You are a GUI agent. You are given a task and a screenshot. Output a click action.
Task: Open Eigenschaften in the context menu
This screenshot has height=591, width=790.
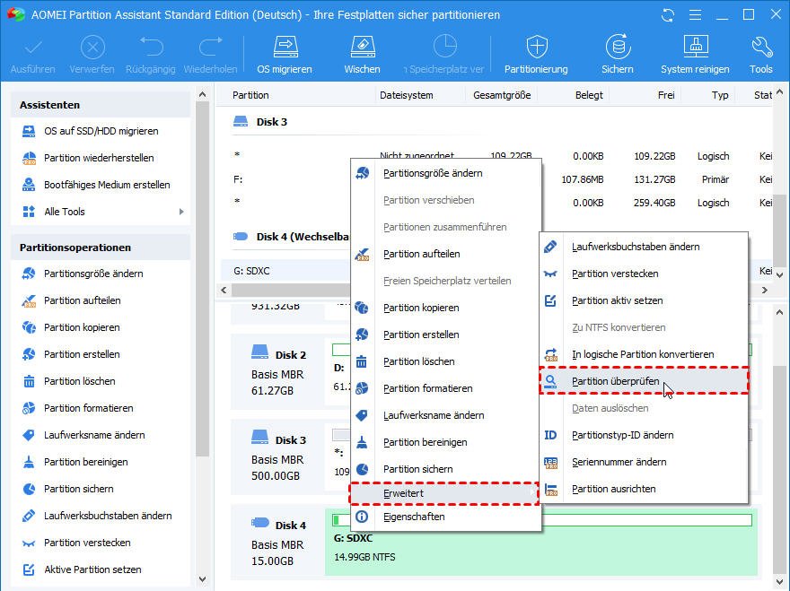click(x=446, y=517)
